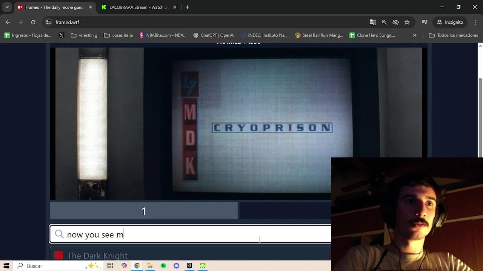Screen dimensions: 483x271
Task: Open the Steel Ball Run Mang... bookmark
Action: click(x=319, y=35)
